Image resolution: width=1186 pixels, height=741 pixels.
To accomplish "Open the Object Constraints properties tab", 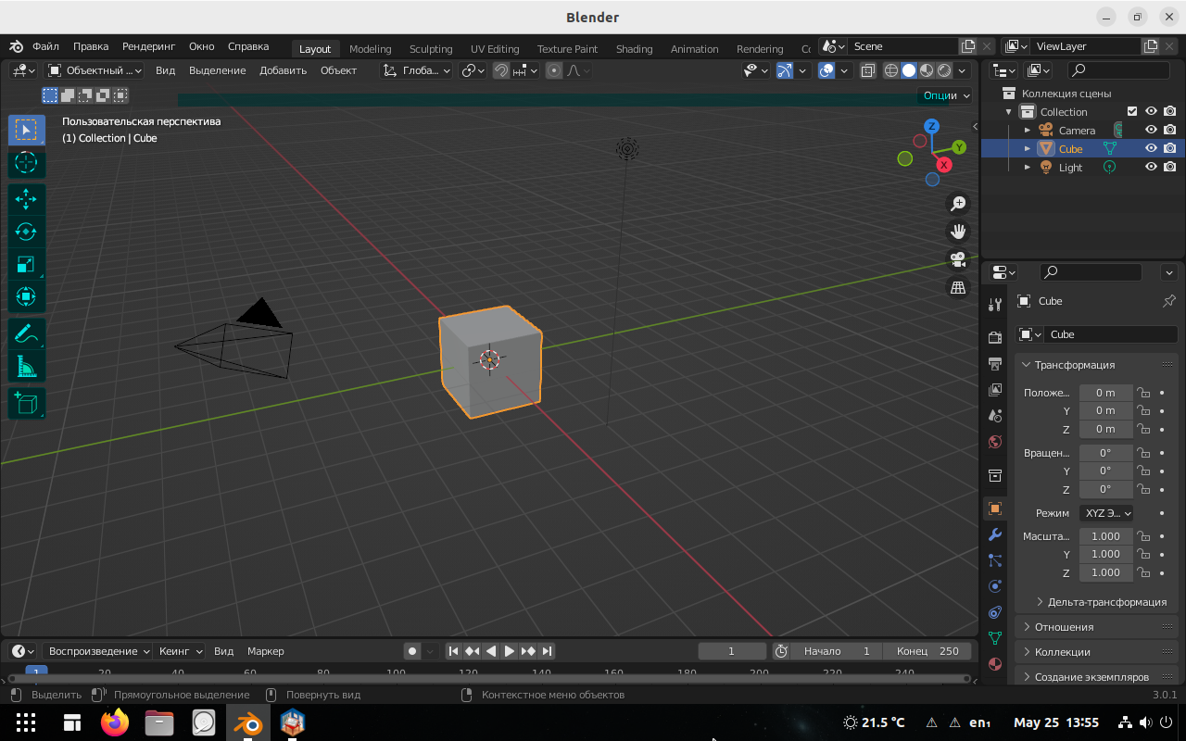I will 995,612.
